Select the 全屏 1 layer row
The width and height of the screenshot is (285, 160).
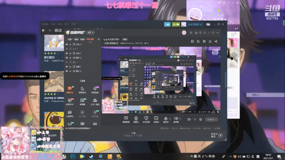point(83,67)
